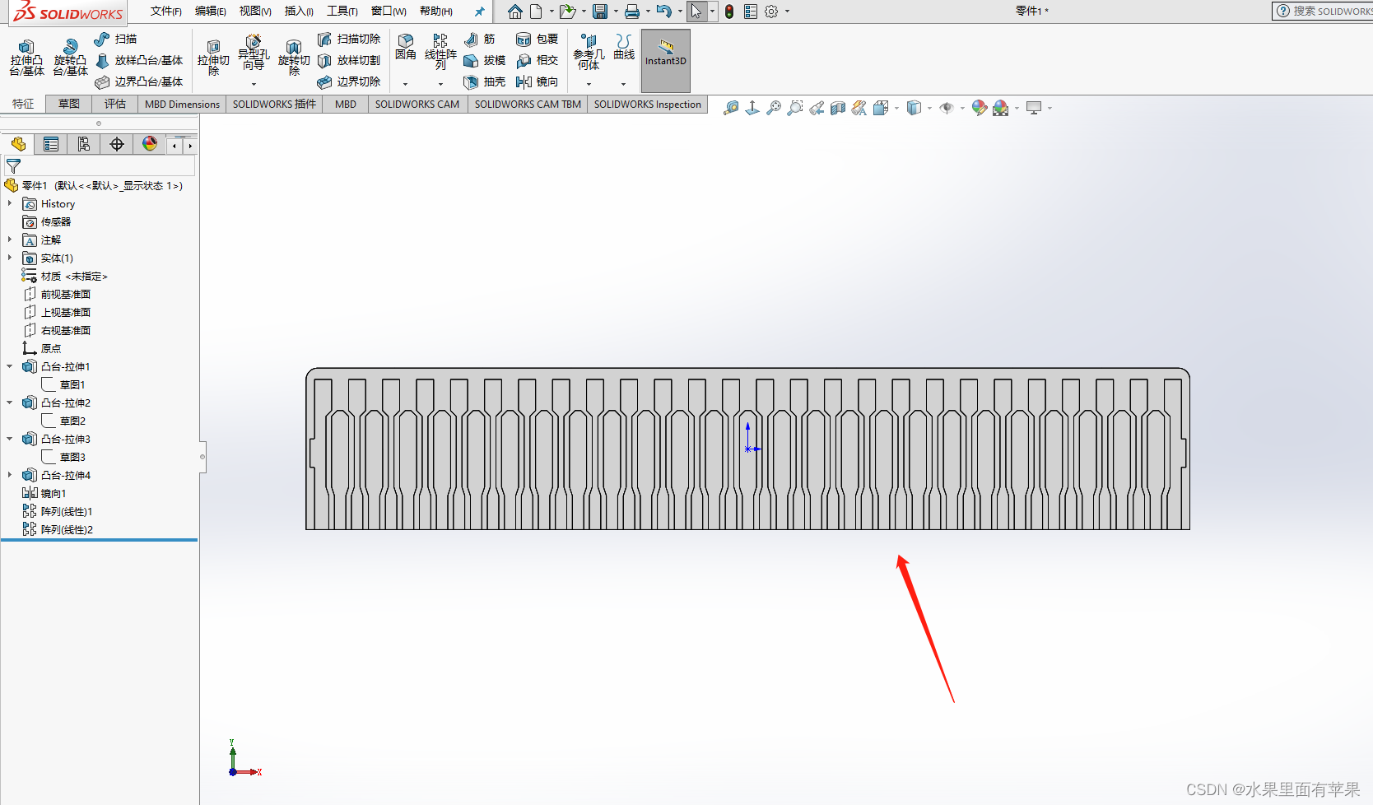Open the 文件(F) menu
The width and height of the screenshot is (1373, 805).
coord(165,12)
